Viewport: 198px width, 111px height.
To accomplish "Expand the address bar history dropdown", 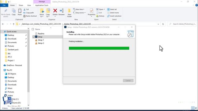I will tap(158, 24).
